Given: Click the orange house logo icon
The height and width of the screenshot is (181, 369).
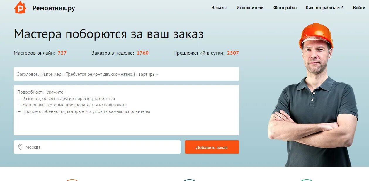Looking at the screenshot, I should (x=20, y=7).
